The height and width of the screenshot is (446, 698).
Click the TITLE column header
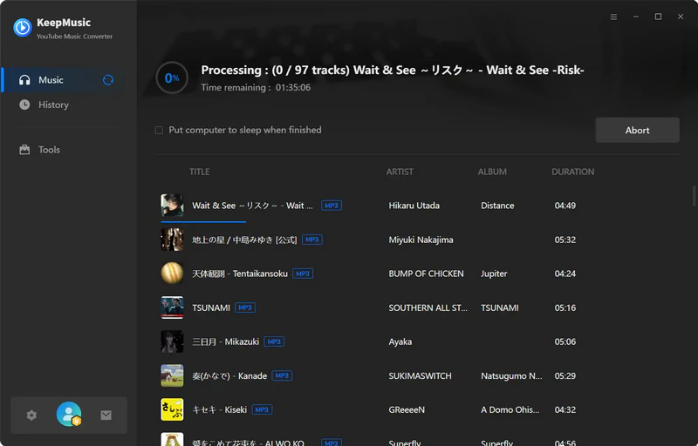200,172
